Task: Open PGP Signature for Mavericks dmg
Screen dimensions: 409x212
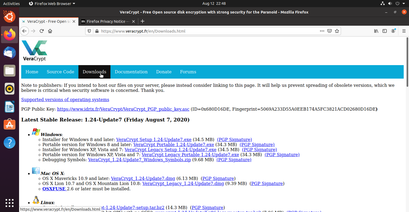Action: coord(218,178)
